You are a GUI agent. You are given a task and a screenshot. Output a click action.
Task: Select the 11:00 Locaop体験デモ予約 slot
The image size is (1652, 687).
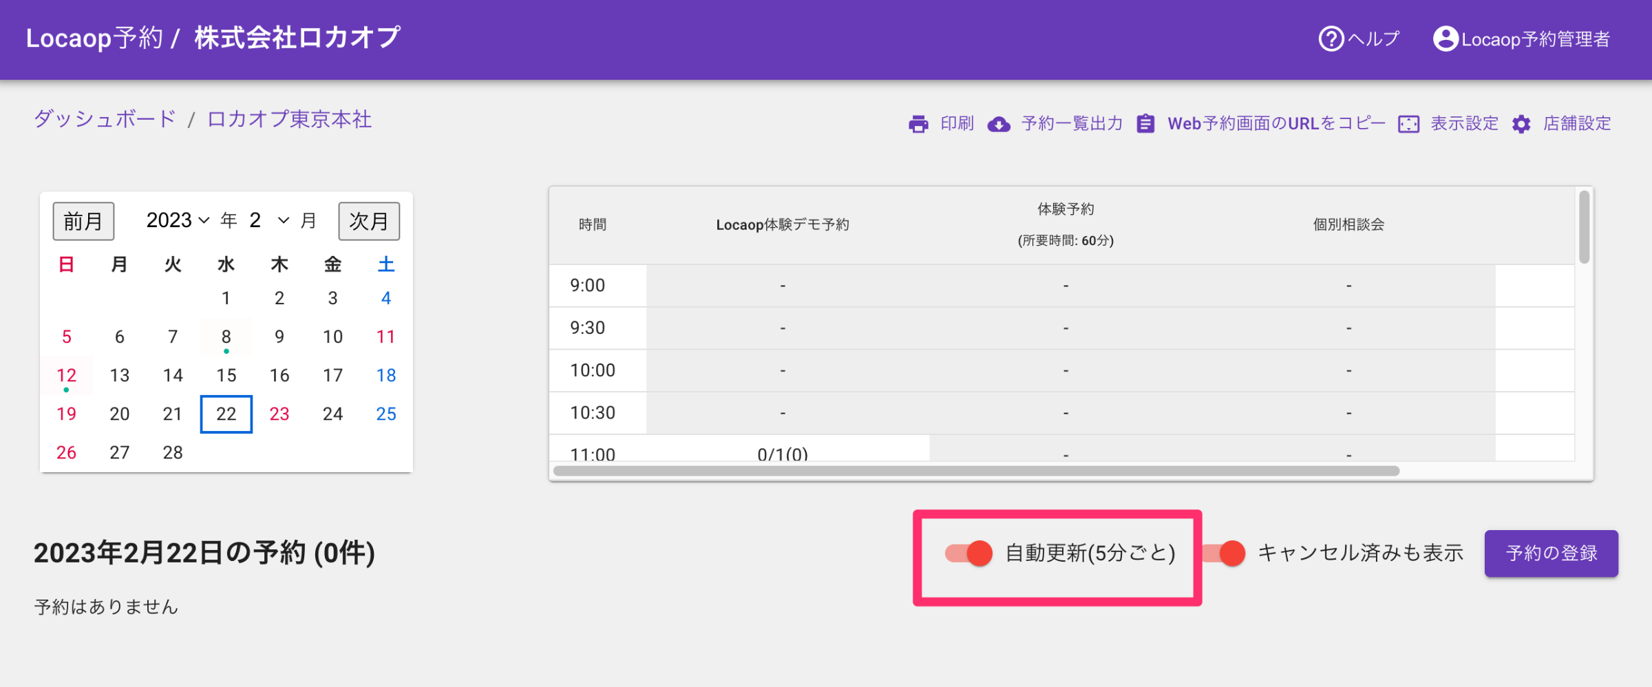[x=783, y=452]
